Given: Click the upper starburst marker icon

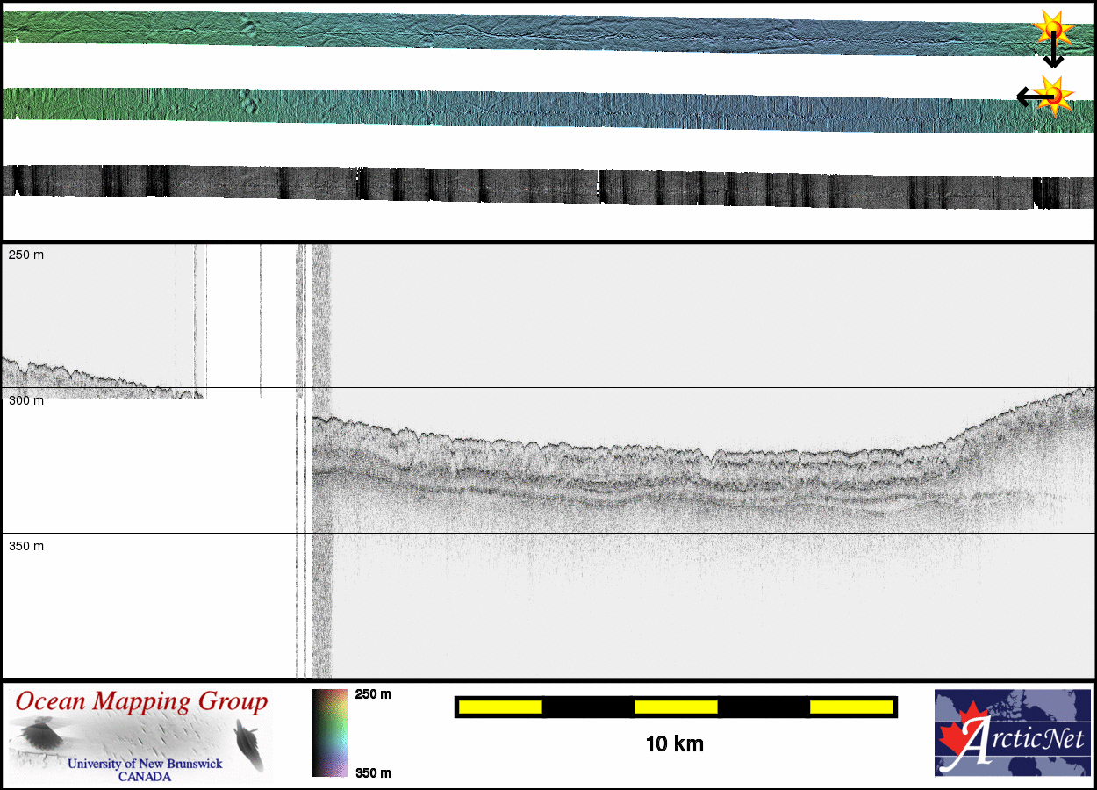Looking at the screenshot, I should tap(1053, 30).
